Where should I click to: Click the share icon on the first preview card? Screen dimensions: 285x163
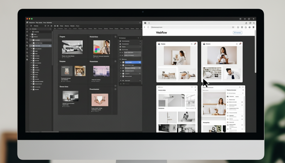195,44
